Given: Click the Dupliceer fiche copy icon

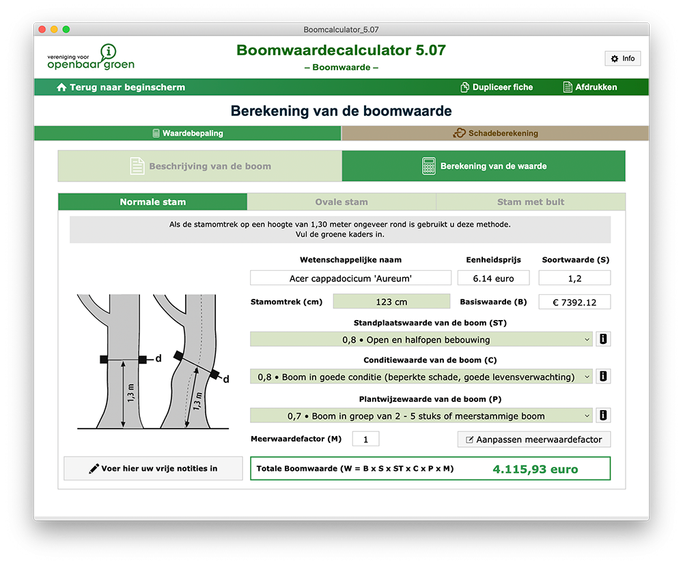Looking at the screenshot, I should pos(464,87).
